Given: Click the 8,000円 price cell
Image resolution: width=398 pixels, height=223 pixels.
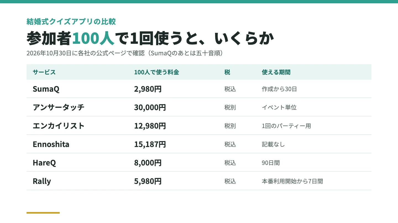Looking at the screenshot, I should [x=148, y=163].
